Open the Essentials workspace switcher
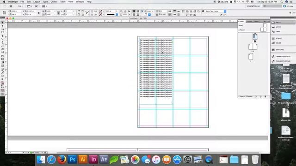This screenshot has height=166, width=296. pyautogui.click(x=254, y=6)
